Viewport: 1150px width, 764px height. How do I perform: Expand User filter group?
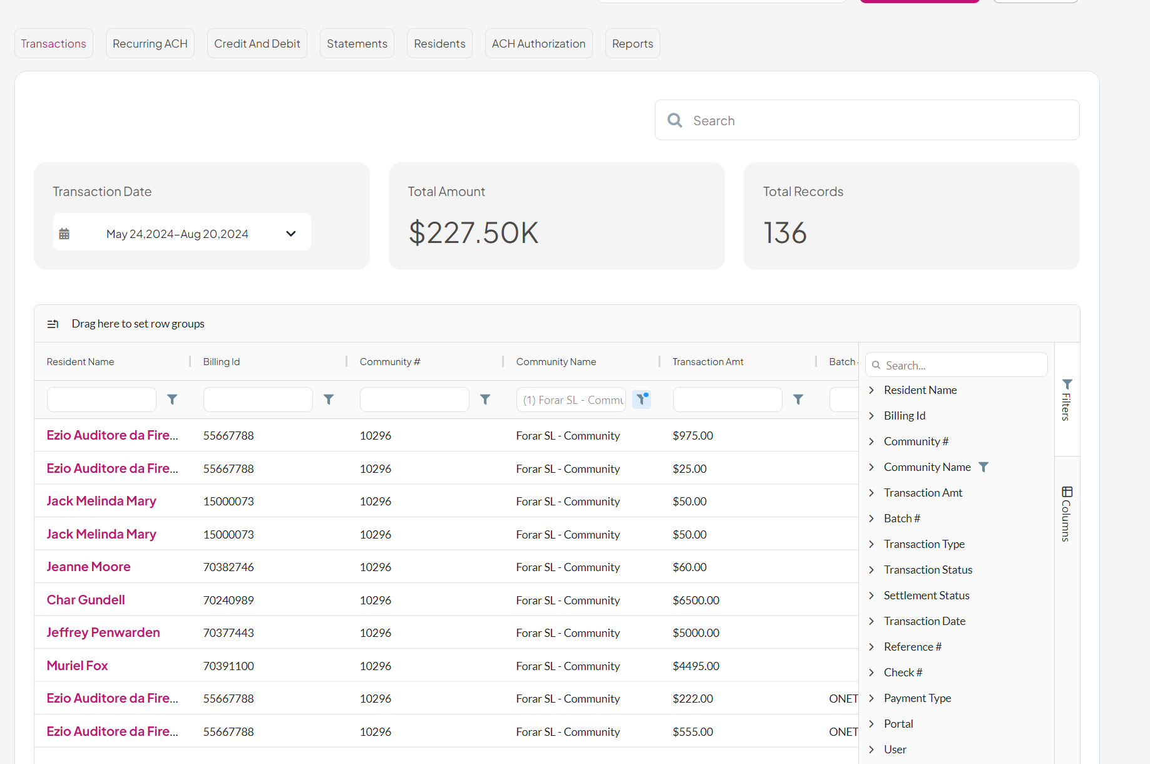coord(871,750)
